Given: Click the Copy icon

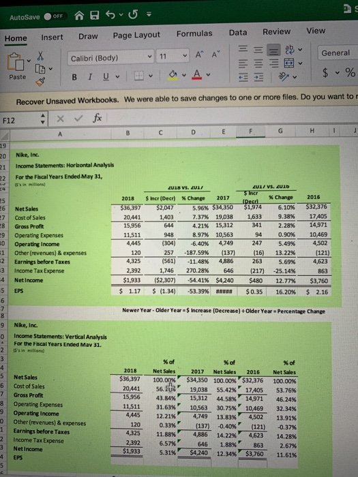Looking at the screenshot, I should point(40,69).
